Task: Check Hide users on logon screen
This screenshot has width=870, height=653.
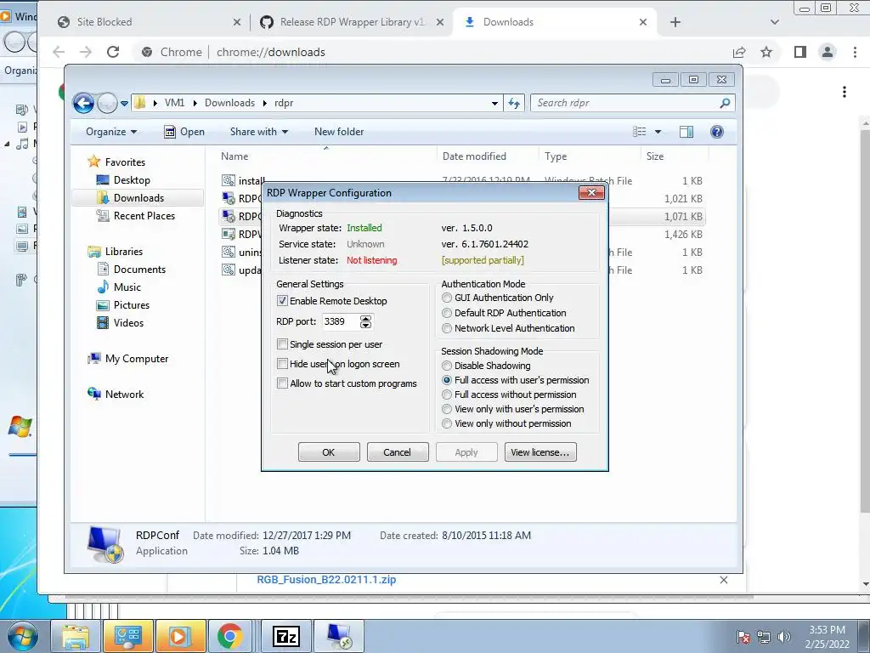Action: click(282, 364)
